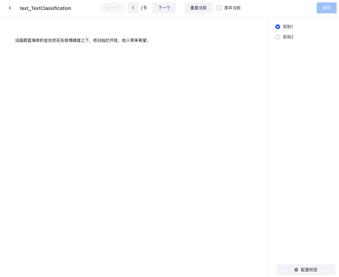Select the 类别2 radio button
339x277 pixels.
[x=278, y=37]
